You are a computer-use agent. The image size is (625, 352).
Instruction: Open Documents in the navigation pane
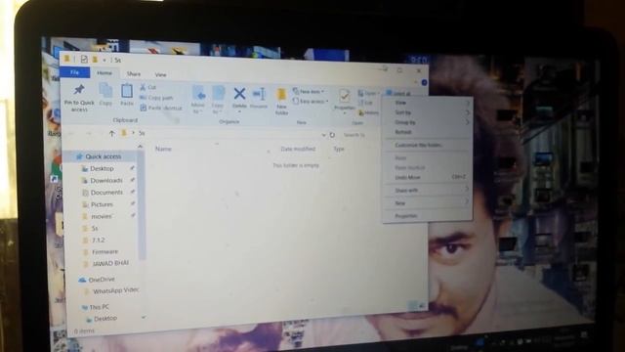click(106, 193)
